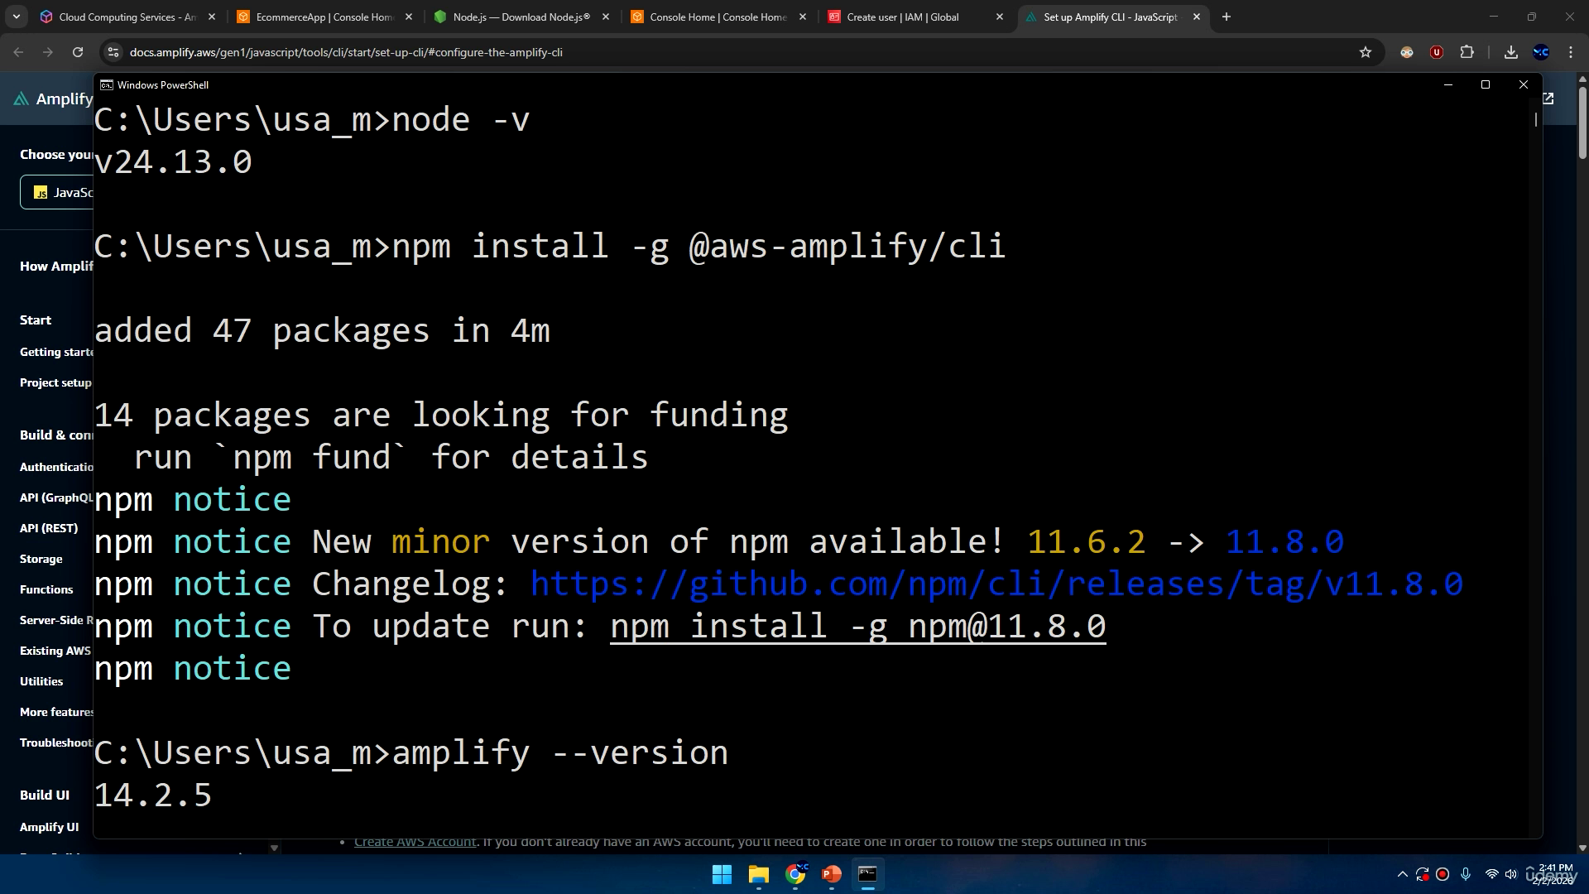Viewport: 1589px width, 894px height.
Task: Switch to the Node.js Download tab
Action: coord(521,17)
